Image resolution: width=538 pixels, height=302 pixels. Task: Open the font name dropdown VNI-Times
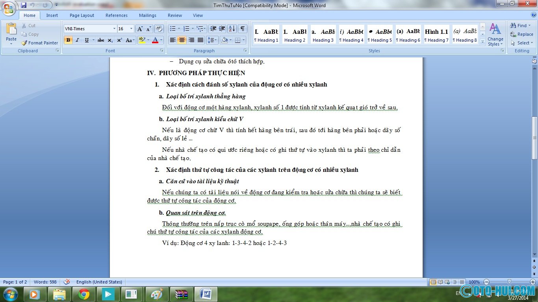[x=114, y=29]
